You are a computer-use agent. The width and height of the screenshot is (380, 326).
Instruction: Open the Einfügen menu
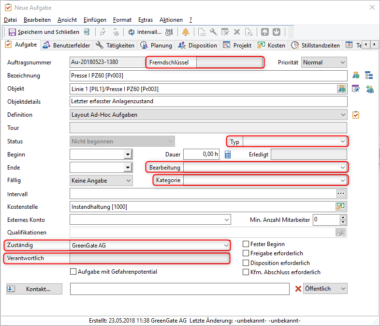click(x=95, y=20)
